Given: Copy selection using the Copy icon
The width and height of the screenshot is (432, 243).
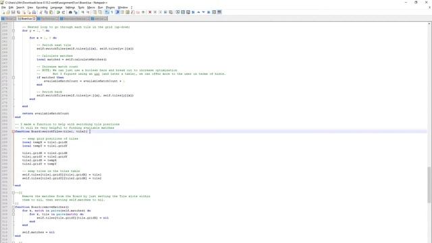Looking at the screenshot, I should pos(46,12).
